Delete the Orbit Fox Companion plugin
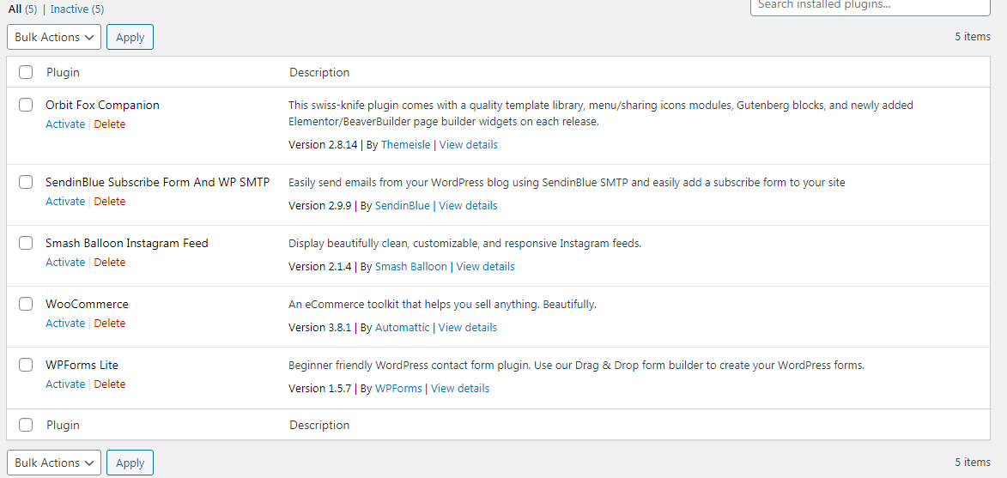The height and width of the screenshot is (478, 1007). [110, 124]
